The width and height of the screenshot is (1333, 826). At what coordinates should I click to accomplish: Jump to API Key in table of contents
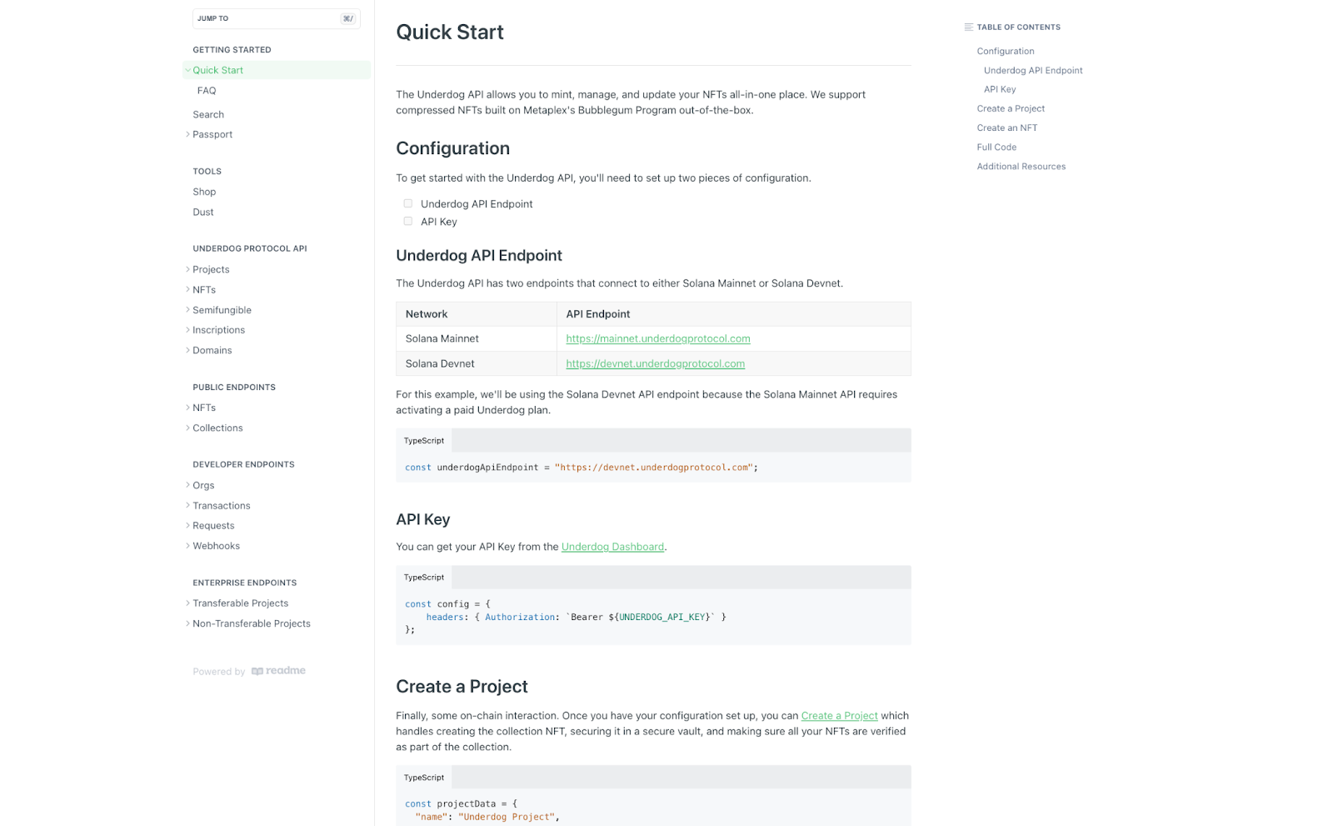point(1000,89)
